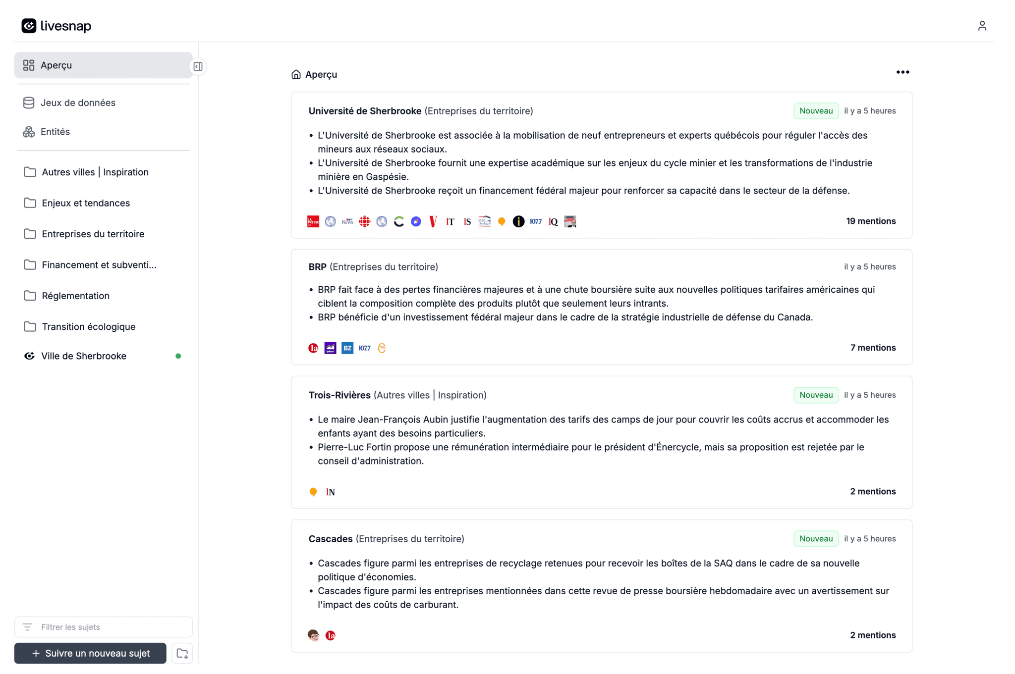
Task: Click the orange head profile source icon
Action: click(x=382, y=348)
